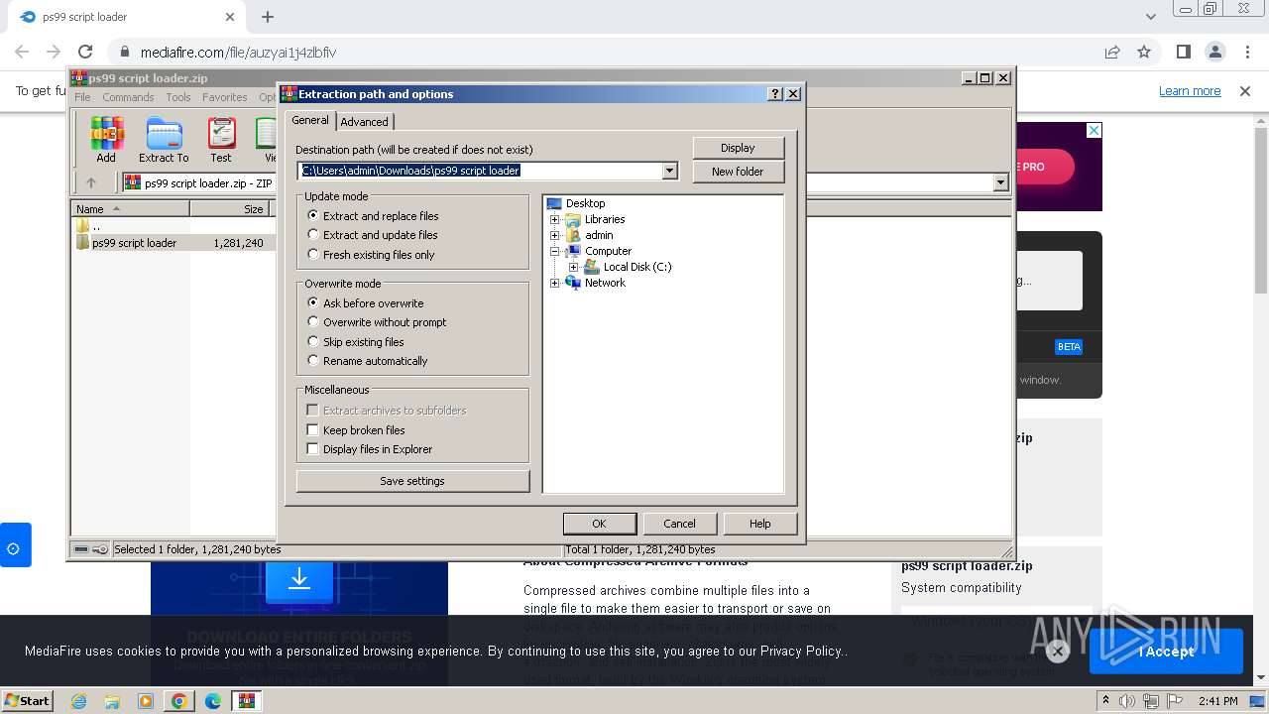Click the New folder button
This screenshot has width=1269, height=714.
(738, 172)
